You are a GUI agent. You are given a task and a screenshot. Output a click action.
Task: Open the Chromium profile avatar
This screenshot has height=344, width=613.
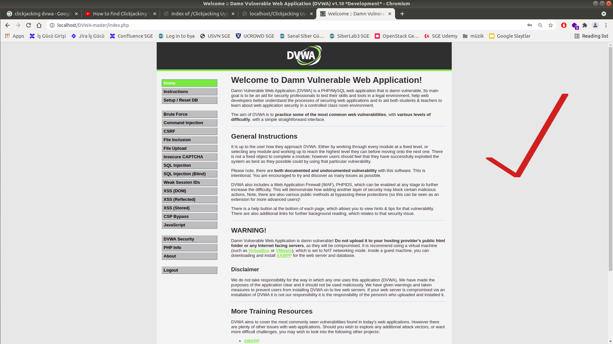[595, 25]
